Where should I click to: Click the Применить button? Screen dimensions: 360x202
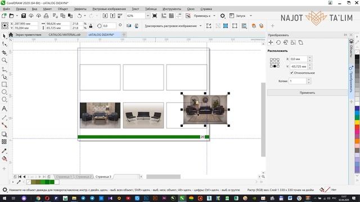pos(307,93)
